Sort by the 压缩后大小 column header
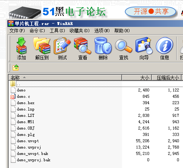This screenshot has height=168, width=183. tap(167, 78)
